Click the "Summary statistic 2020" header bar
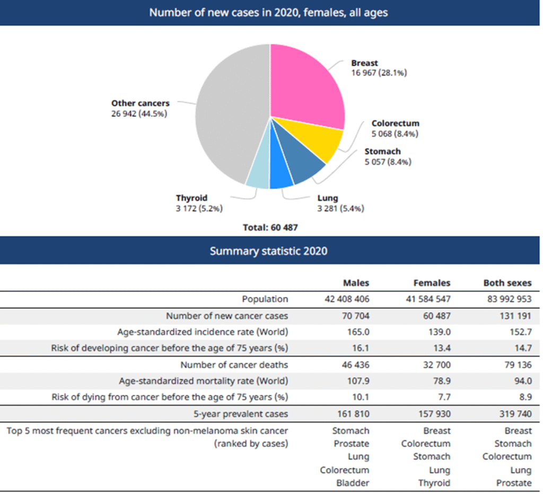The height and width of the screenshot is (494, 543). click(x=268, y=251)
